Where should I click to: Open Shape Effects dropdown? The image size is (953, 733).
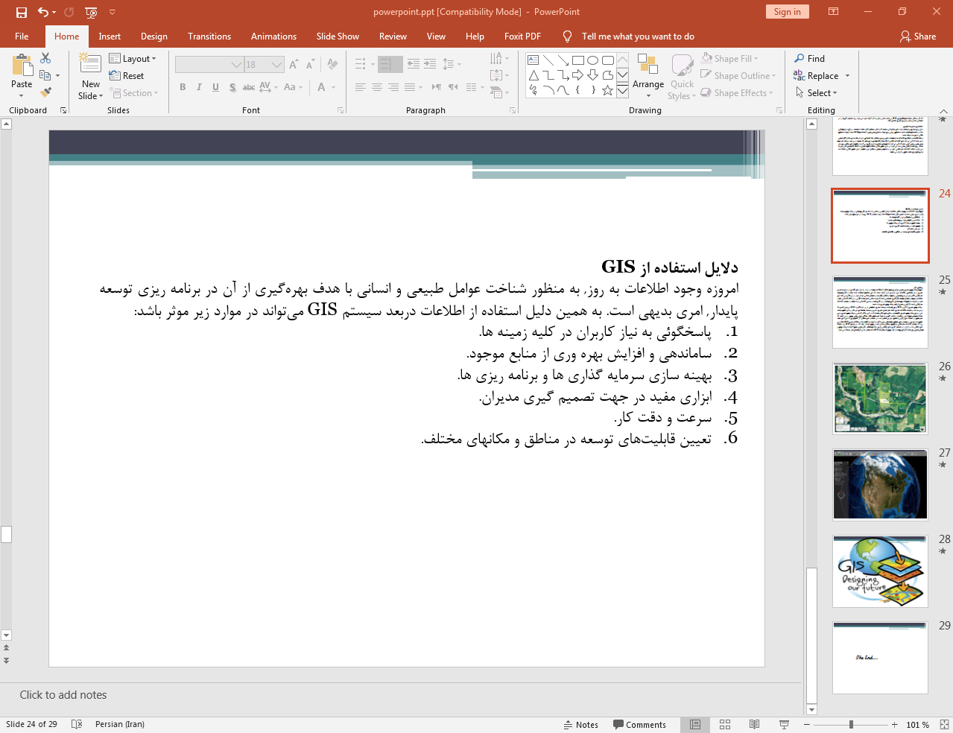[x=737, y=92]
